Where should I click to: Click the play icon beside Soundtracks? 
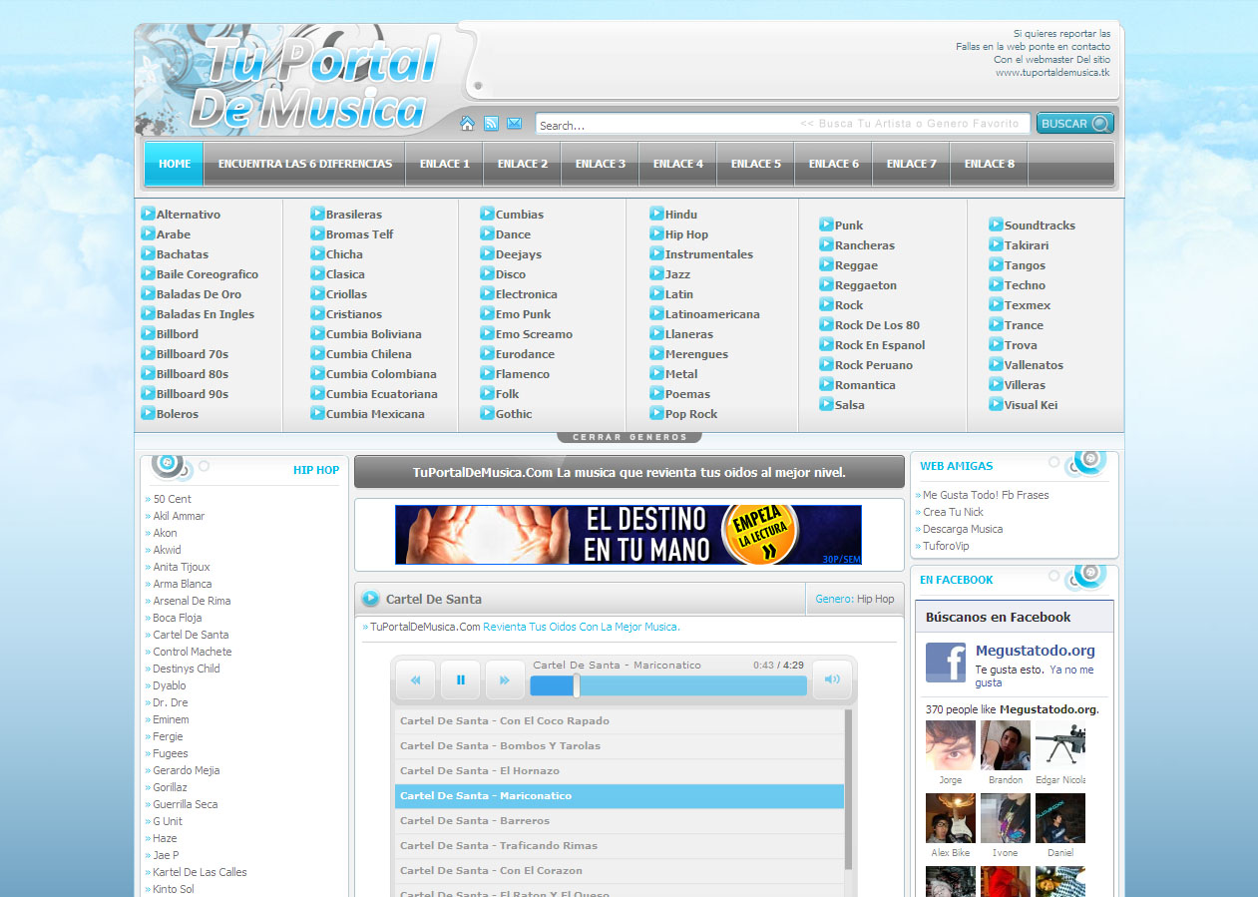(996, 224)
